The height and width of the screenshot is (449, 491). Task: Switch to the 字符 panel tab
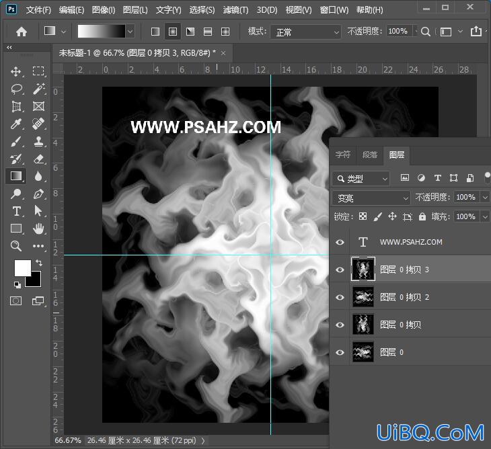tap(343, 155)
